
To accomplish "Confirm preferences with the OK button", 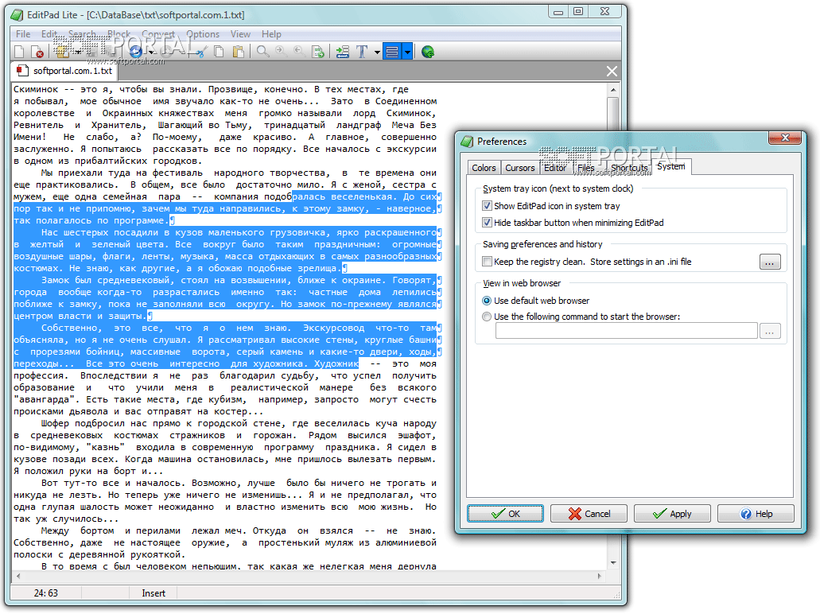I will (505, 514).
